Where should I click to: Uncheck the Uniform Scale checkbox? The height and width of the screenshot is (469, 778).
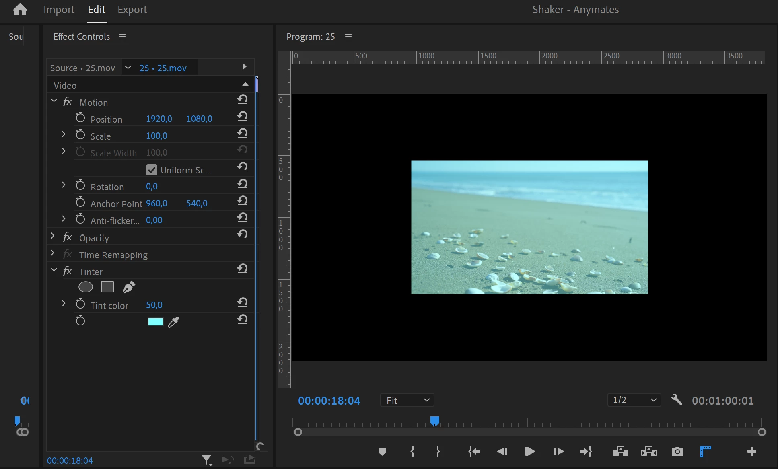[x=151, y=170]
